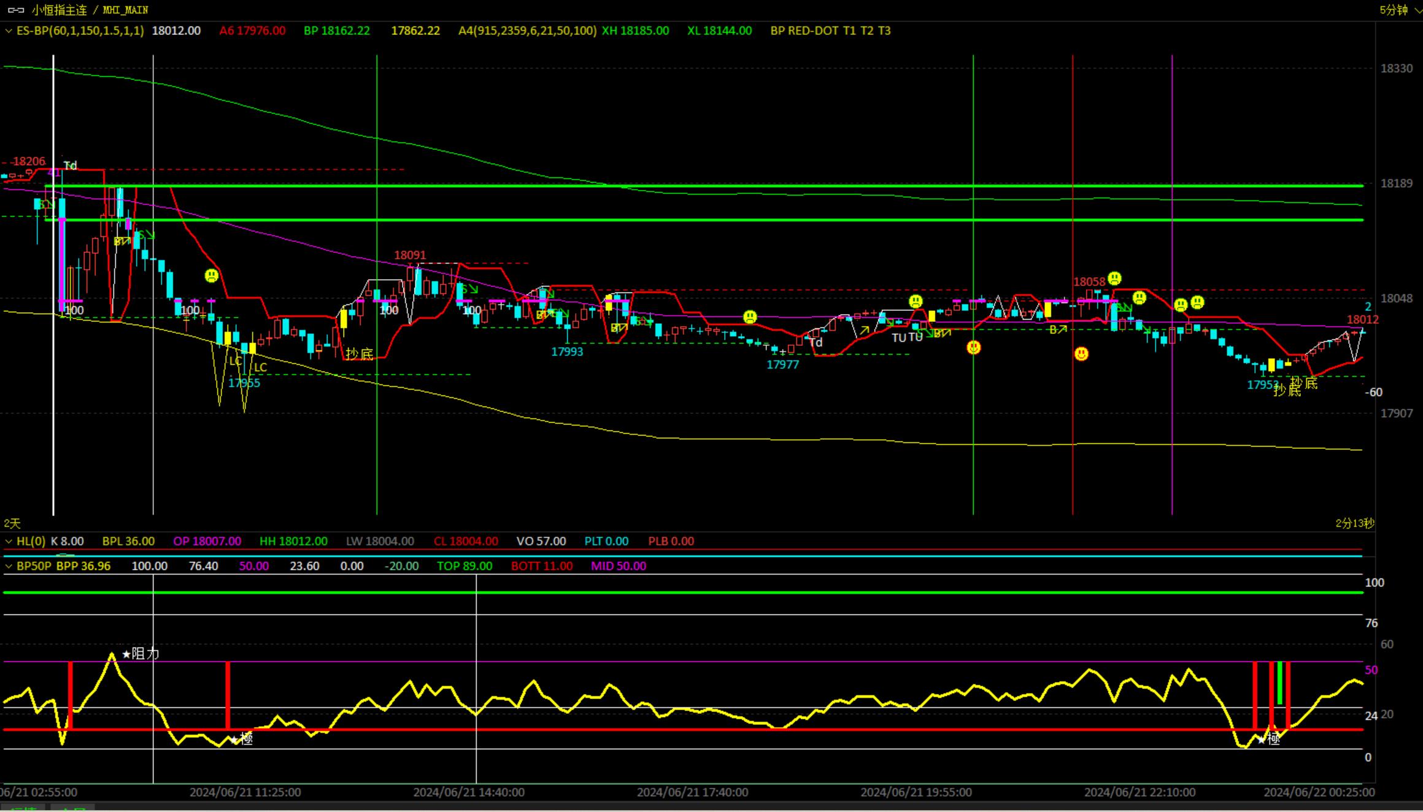The image size is (1423, 812).
Task: Click the 18048 price axis label
Action: [1397, 299]
